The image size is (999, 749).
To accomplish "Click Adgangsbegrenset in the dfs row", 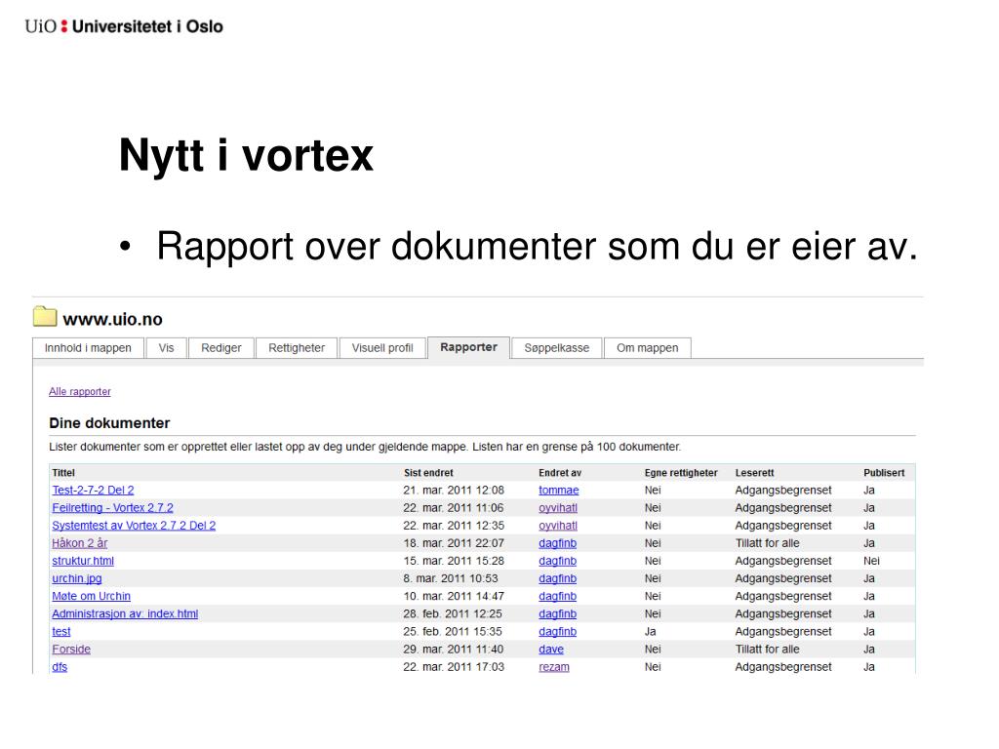I will [x=783, y=667].
